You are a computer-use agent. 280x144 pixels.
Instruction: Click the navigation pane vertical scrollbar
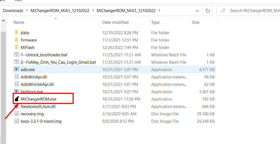3,82
